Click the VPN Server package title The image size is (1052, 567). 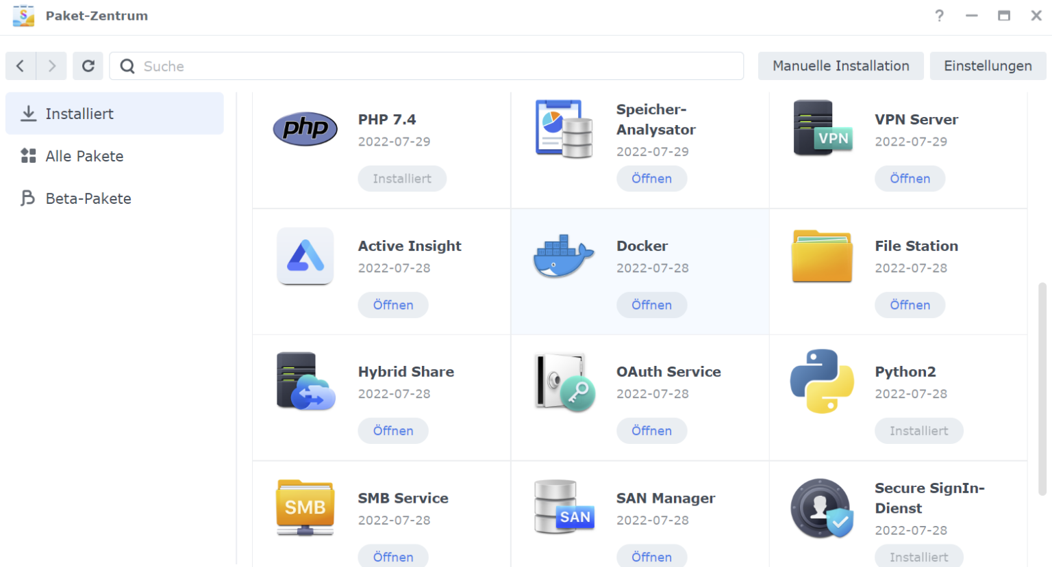pyautogui.click(x=916, y=120)
